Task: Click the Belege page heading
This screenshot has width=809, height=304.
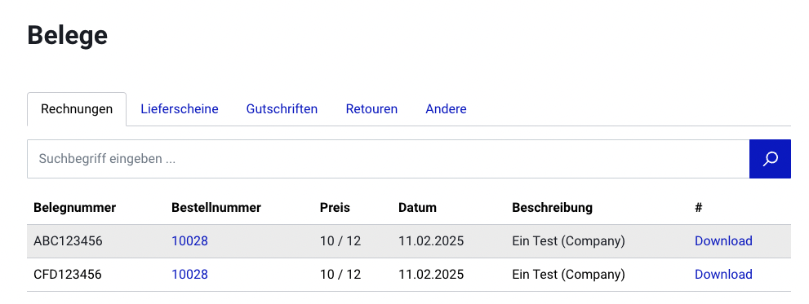Action: [68, 36]
